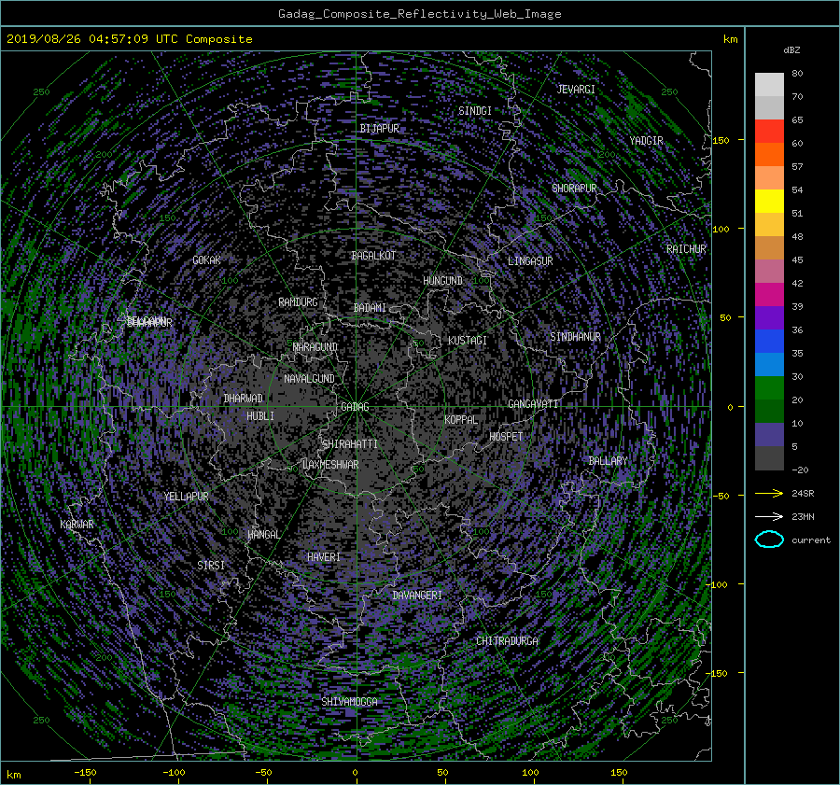Screen dimensions: 840x785
Task: Click the HAVERI city label
Action: pyautogui.click(x=324, y=557)
